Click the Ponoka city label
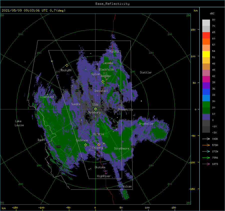The width and height of the screenshot is (225, 211). (114, 52)
